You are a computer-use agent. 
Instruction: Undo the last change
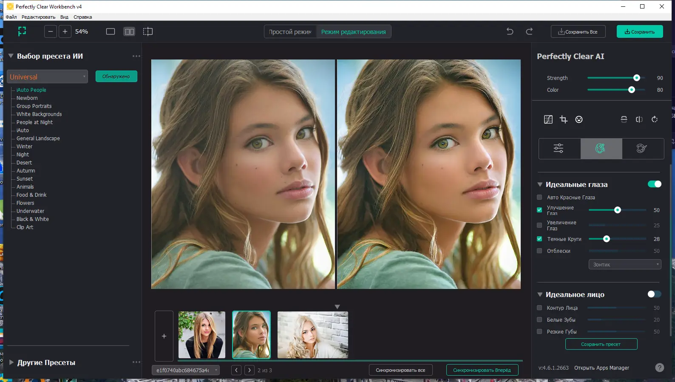pyautogui.click(x=510, y=31)
